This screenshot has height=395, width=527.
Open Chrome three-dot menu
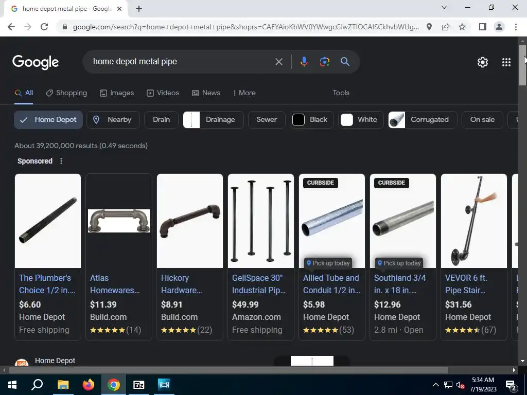coord(516,27)
